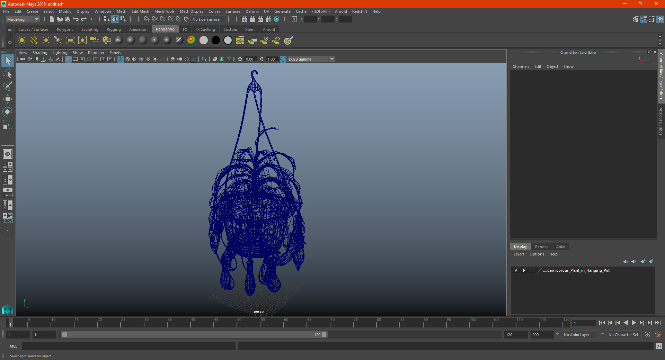Screen dimensions: 665x360
Task: Open layer editor Options menu
Action: tap(537, 254)
